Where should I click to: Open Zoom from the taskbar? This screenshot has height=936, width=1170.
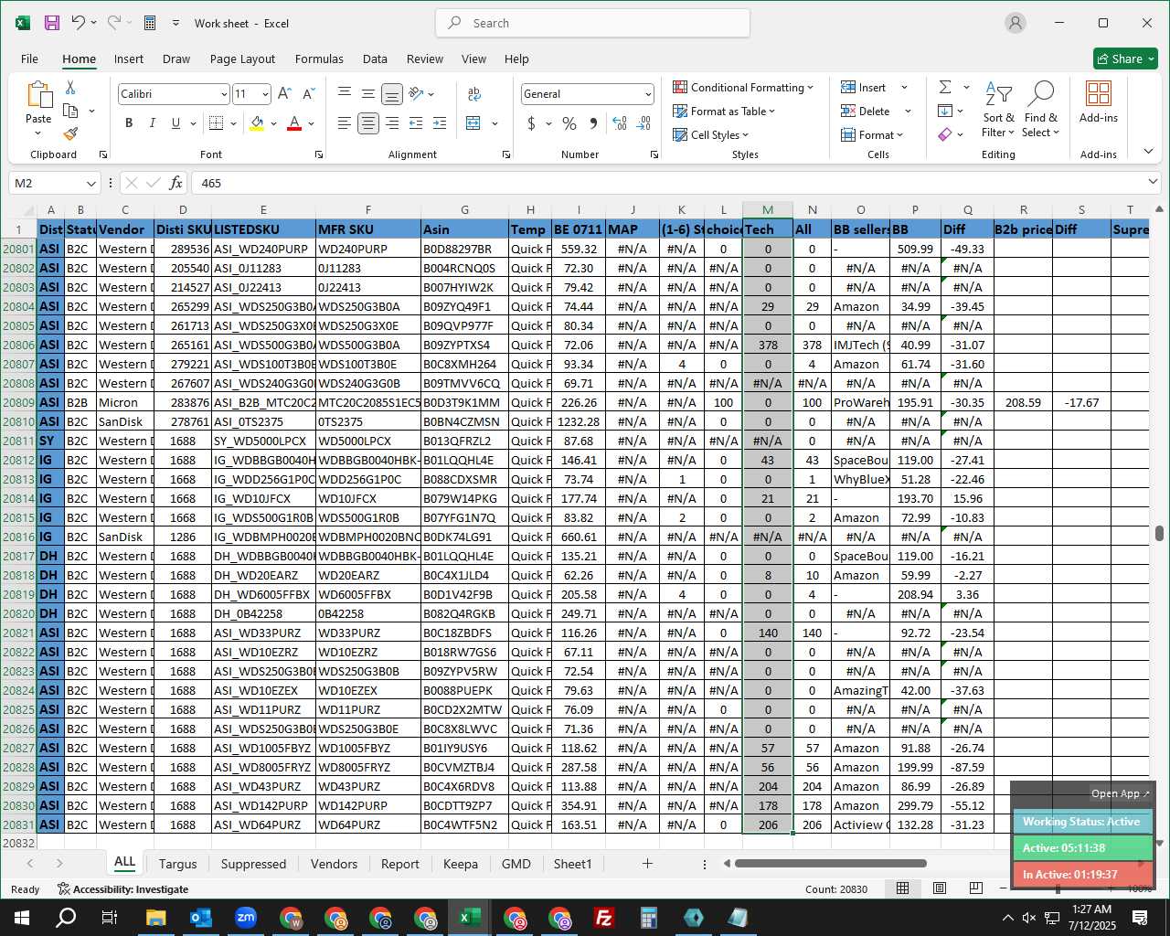click(x=245, y=918)
